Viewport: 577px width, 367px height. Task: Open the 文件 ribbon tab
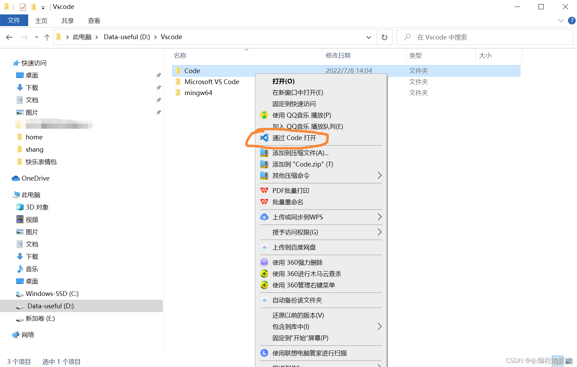tap(14, 21)
